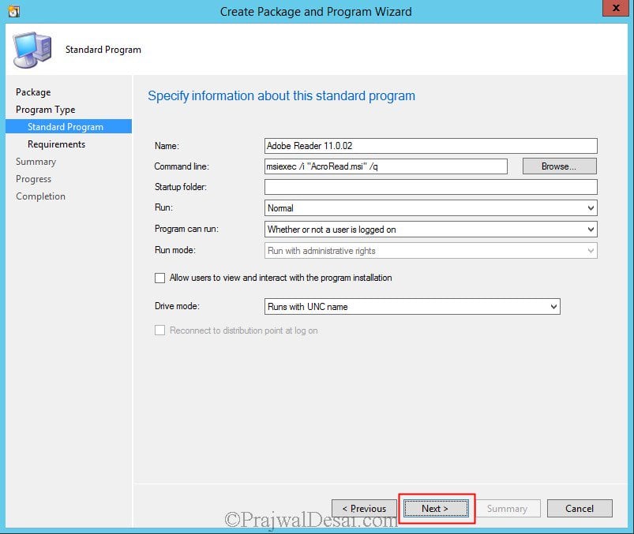Select the Progress step in sidebar
The height and width of the screenshot is (534, 634).
tap(33, 179)
